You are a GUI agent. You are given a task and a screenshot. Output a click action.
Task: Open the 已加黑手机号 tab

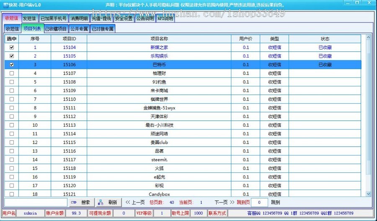(53, 18)
